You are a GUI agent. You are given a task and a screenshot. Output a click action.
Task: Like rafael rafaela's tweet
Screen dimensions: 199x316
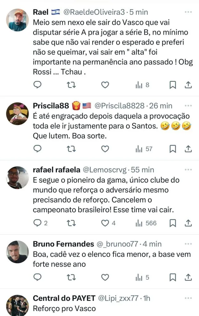(x=105, y=223)
